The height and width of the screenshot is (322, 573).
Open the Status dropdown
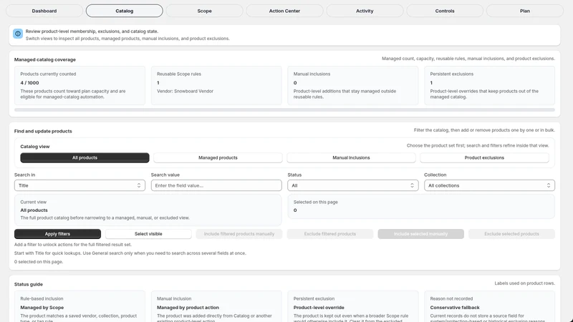point(352,185)
